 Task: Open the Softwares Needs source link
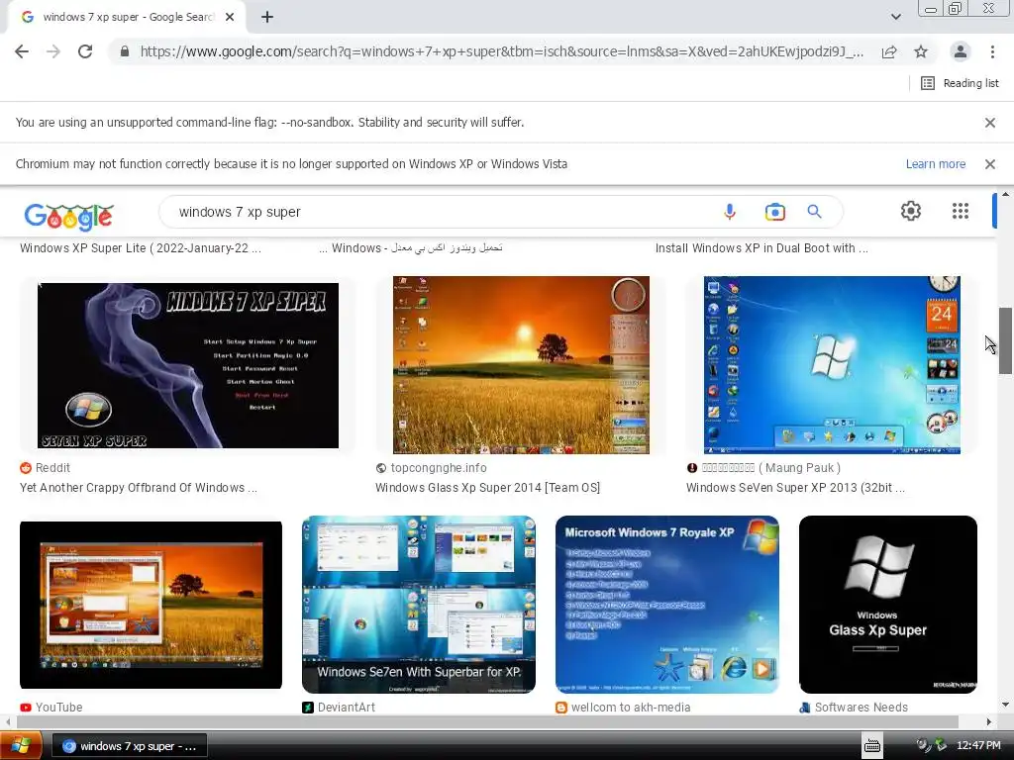click(x=854, y=707)
